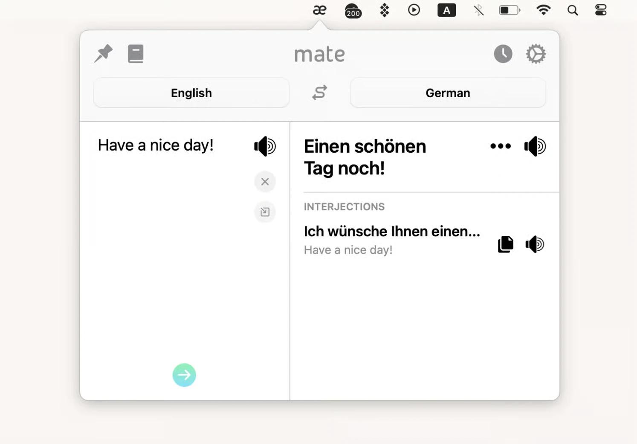This screenshot has height=444, width=637.
Task: Select the "Ich wünsche Ihnen einen..." alternative
Action: [391, 232]
